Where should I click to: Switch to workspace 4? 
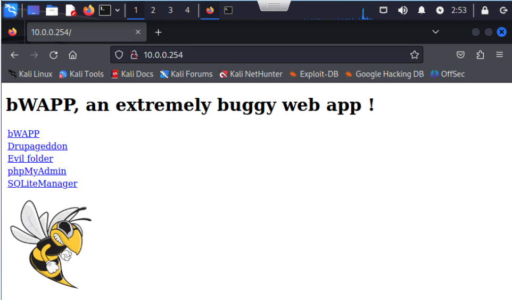pyautogui.click(x=187, y=11)
